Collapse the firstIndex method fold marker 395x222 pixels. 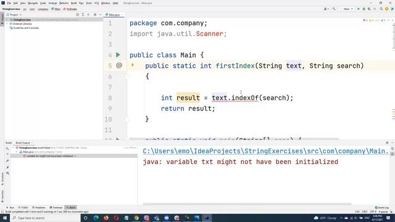click(x=127, y=76)
